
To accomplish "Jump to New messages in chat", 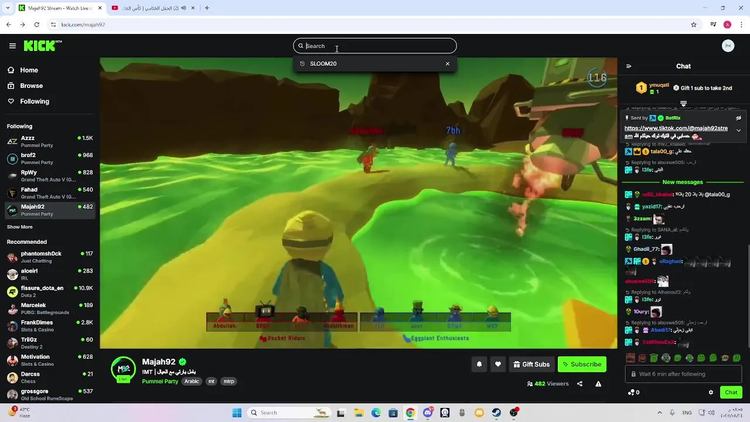I will click(683, 182).
